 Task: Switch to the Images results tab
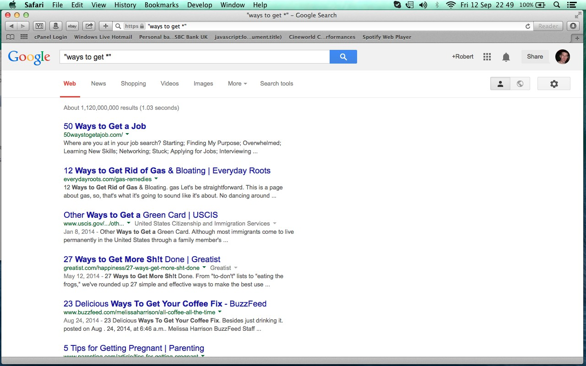tap(203, 84)
